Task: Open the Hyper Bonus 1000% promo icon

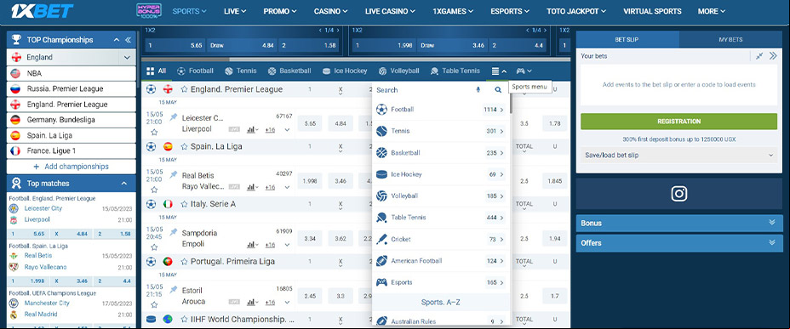Action: pos(149,11)
